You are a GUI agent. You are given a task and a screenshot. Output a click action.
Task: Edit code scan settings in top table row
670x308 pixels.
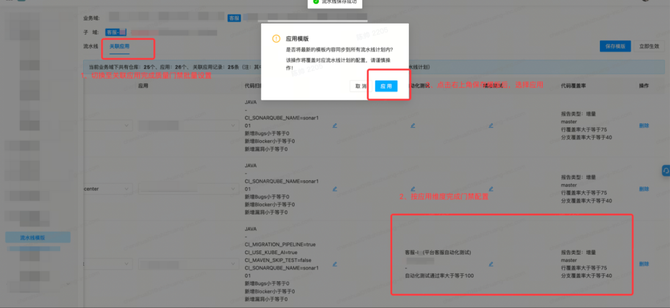click(334, 125)
